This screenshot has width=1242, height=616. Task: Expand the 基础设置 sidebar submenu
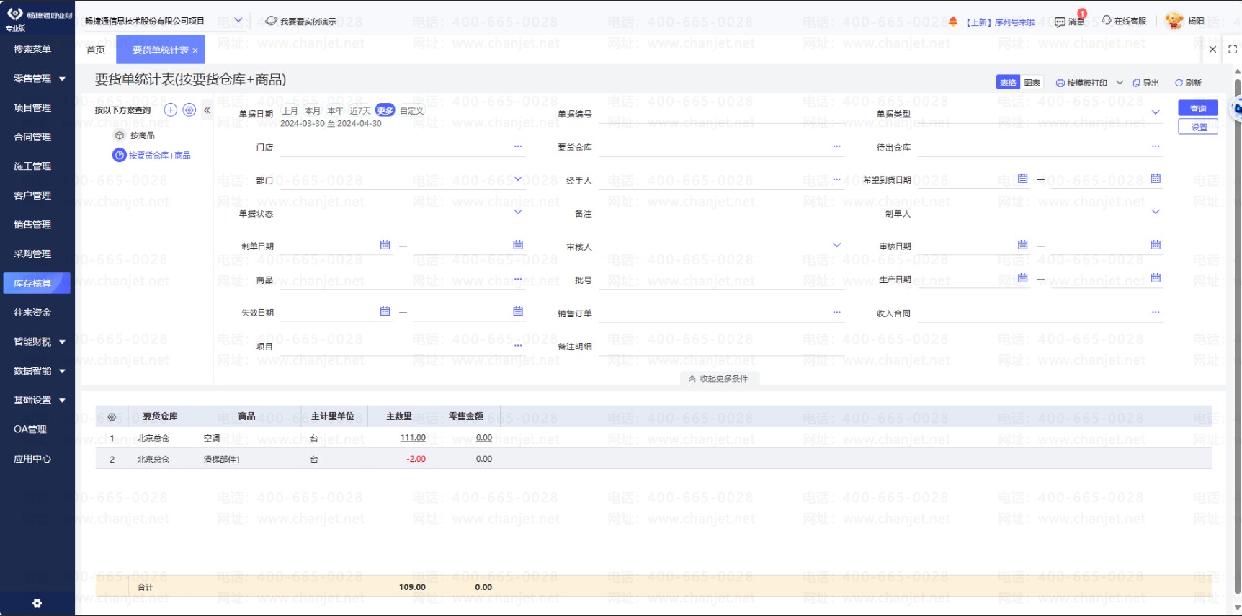[x=62, y=400]
